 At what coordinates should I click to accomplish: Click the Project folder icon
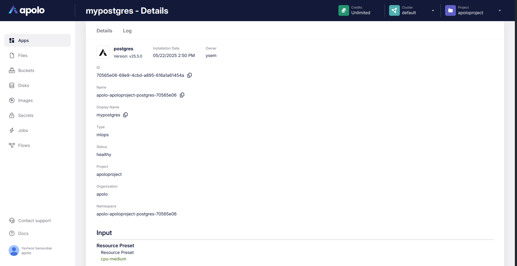click(450, 10)
